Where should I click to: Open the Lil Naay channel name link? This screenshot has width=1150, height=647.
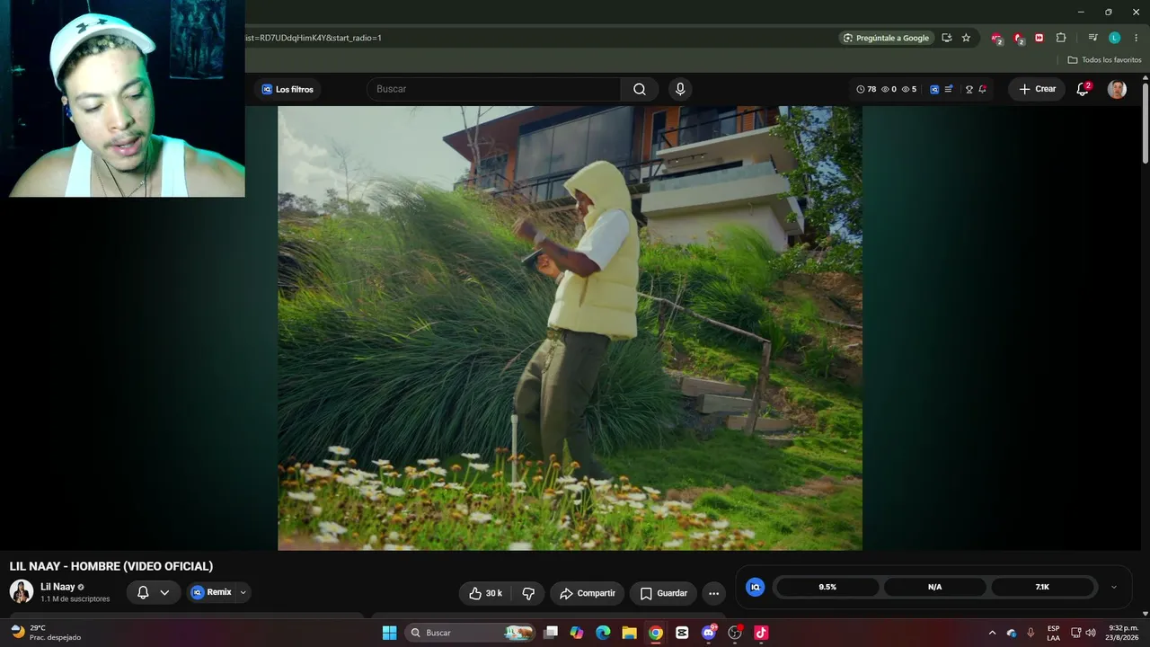pyautogui.click(x=57, y=587)
